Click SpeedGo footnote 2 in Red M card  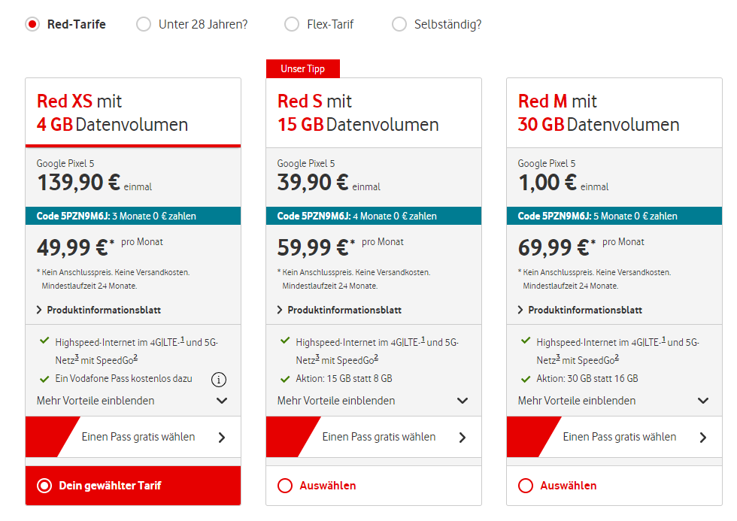pos(617,357)
